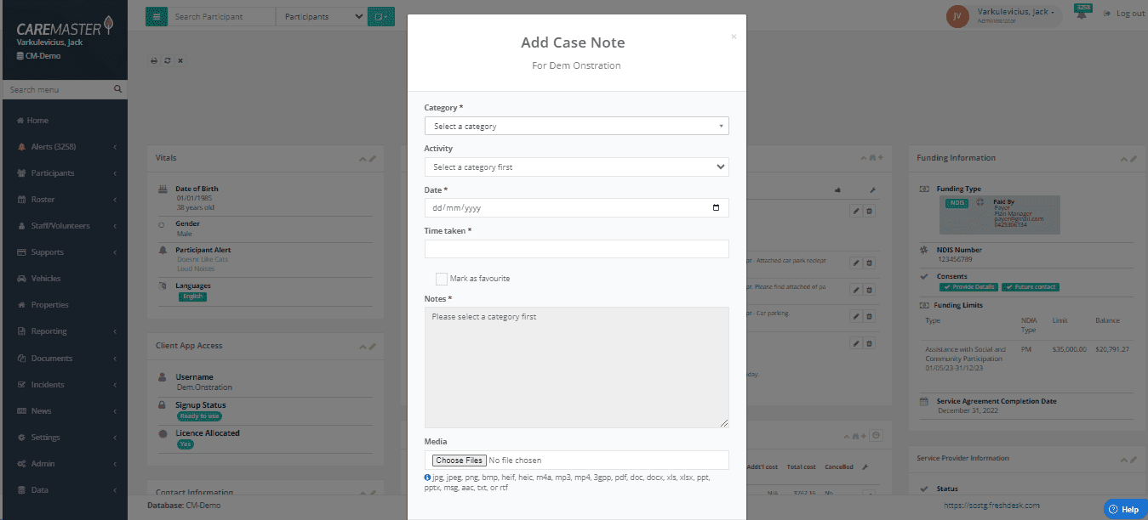Image resolution: width=1148 pixels, height=520 pixels.
Task: Collapse the Vitals panel using its chevron
Action: (x=362, y=157)
